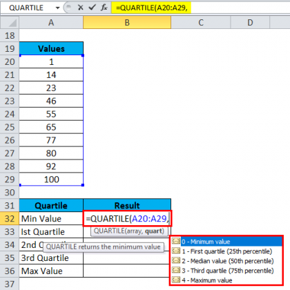Choose 4 - Maximum value from autocomplete list
This screenshot has height=290, width=290.
coord(207,280)
